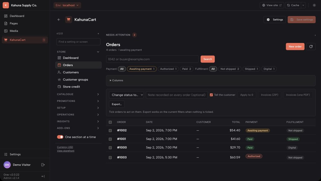Click the View site globe button

272,5
